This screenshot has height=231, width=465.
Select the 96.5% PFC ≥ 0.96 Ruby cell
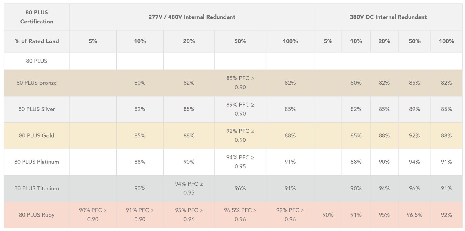240,215
